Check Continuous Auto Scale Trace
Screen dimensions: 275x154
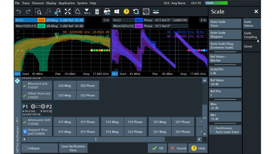pos(212,130)
